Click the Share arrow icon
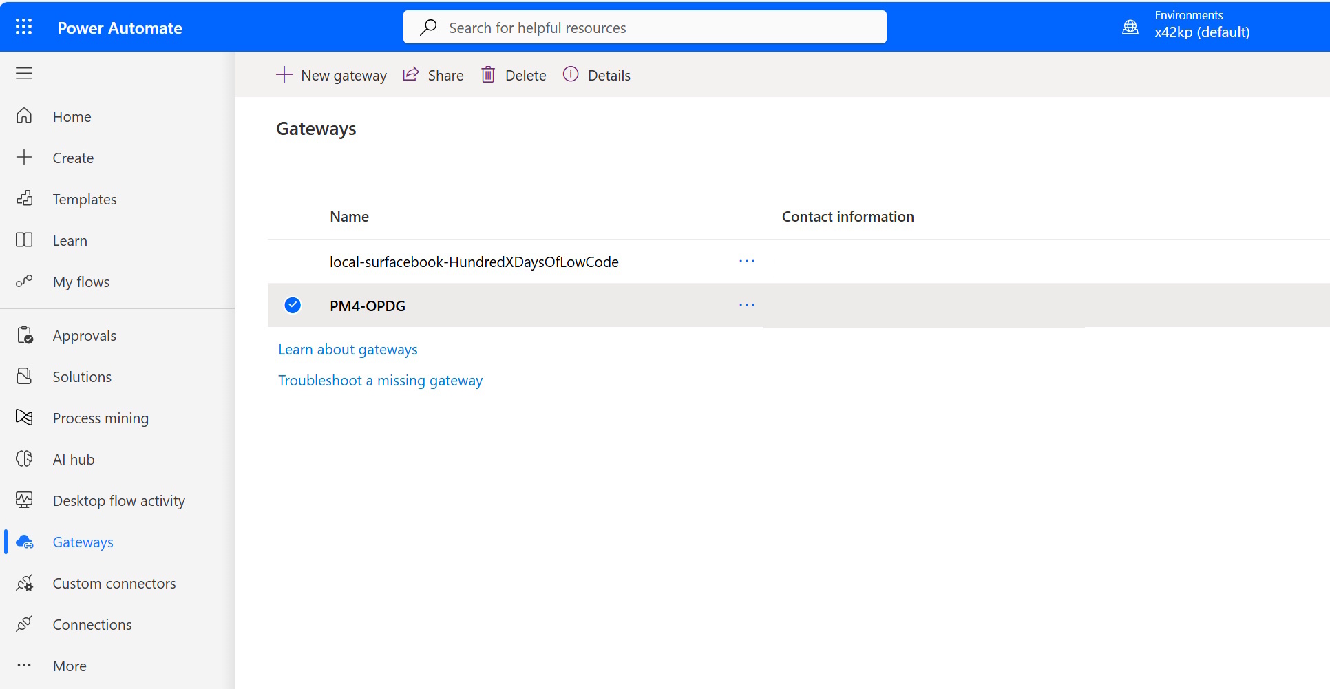 [x=411, y=74]
